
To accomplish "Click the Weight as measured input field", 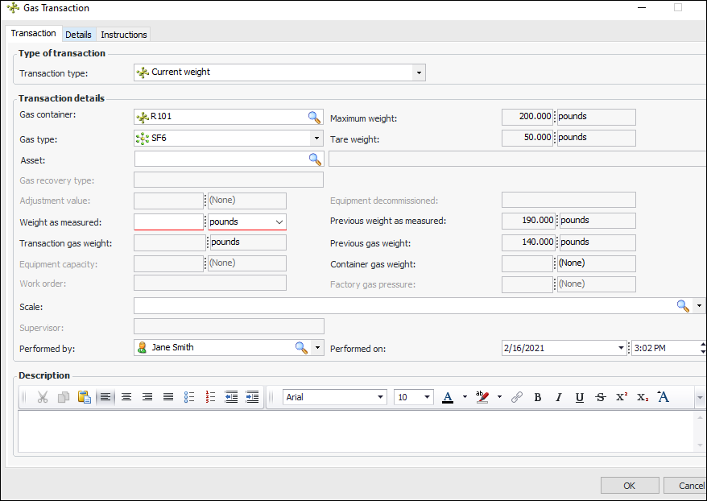I will coord(168,222).
